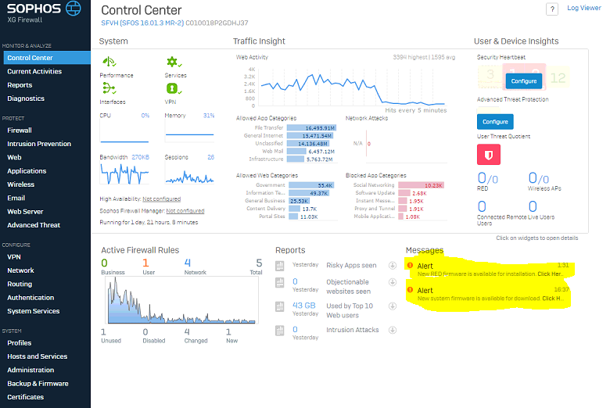Open Applications menu item
The width and height of the screenshot is (610, 408).
(x=27, y=170)
